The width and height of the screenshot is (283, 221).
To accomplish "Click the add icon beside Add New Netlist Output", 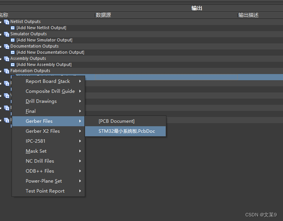I will pyautogui.click(x=13, y=28).
